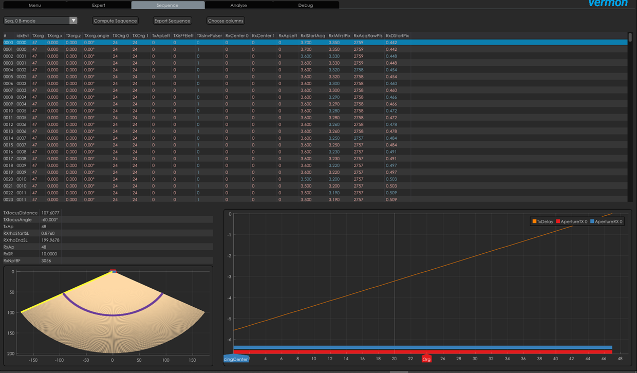
Task: Open the Choose columns dialog
Action: (226, 21)
